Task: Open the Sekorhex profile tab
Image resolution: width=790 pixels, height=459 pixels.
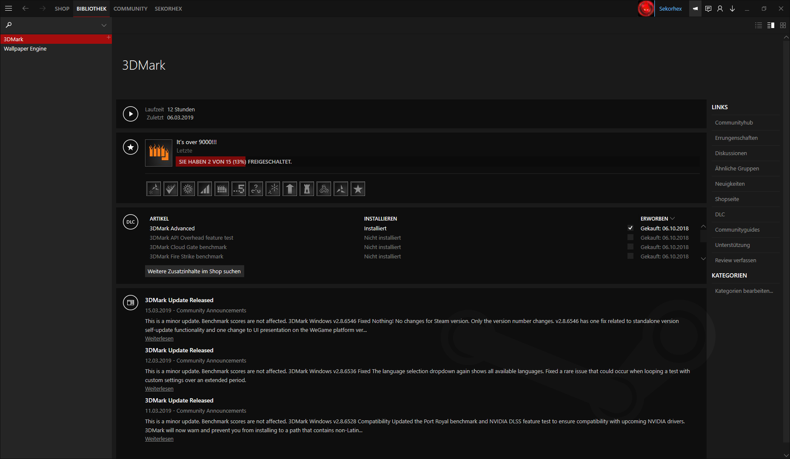Action: 168,8
